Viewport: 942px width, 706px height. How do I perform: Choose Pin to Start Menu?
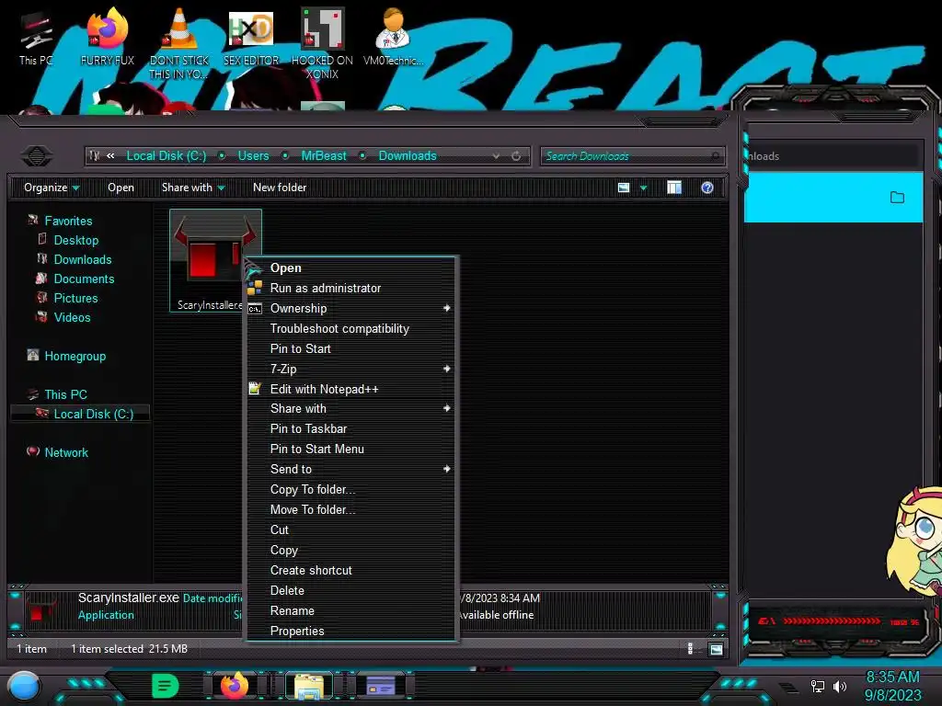pos(352,449)
